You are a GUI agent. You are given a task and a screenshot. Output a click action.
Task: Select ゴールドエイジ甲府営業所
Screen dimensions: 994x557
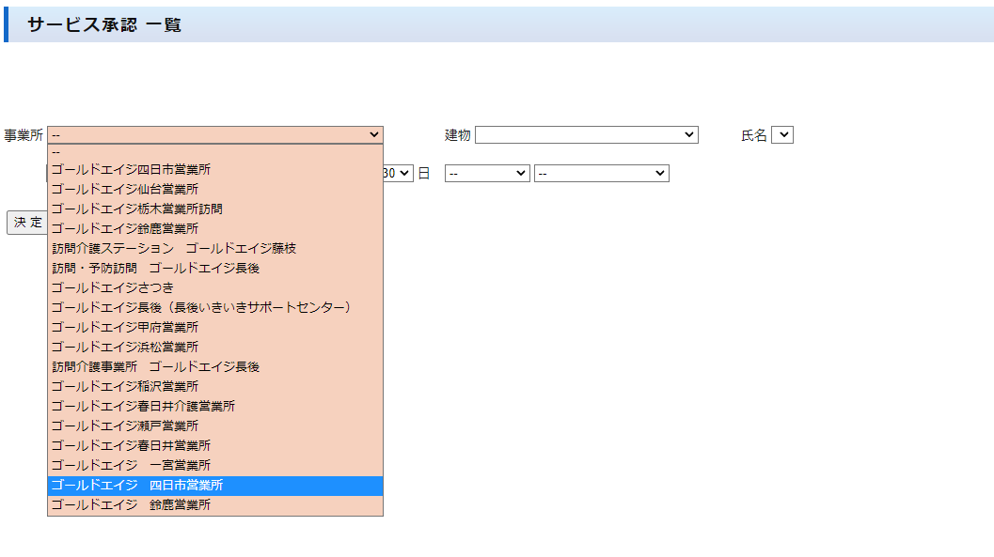click(x=125, y=328)
